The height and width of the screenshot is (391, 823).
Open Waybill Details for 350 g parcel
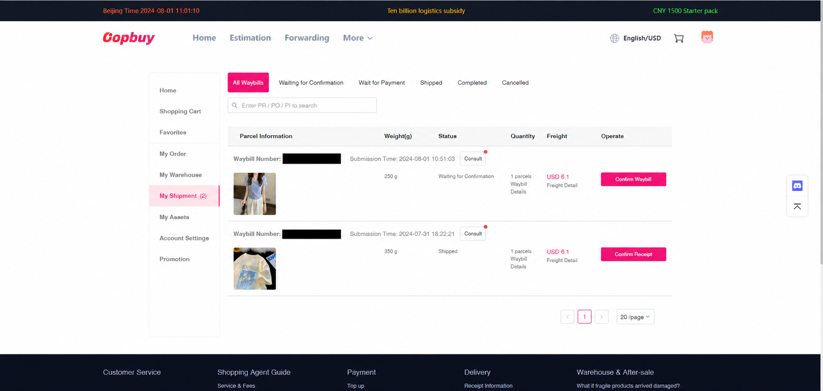(519, 263)
